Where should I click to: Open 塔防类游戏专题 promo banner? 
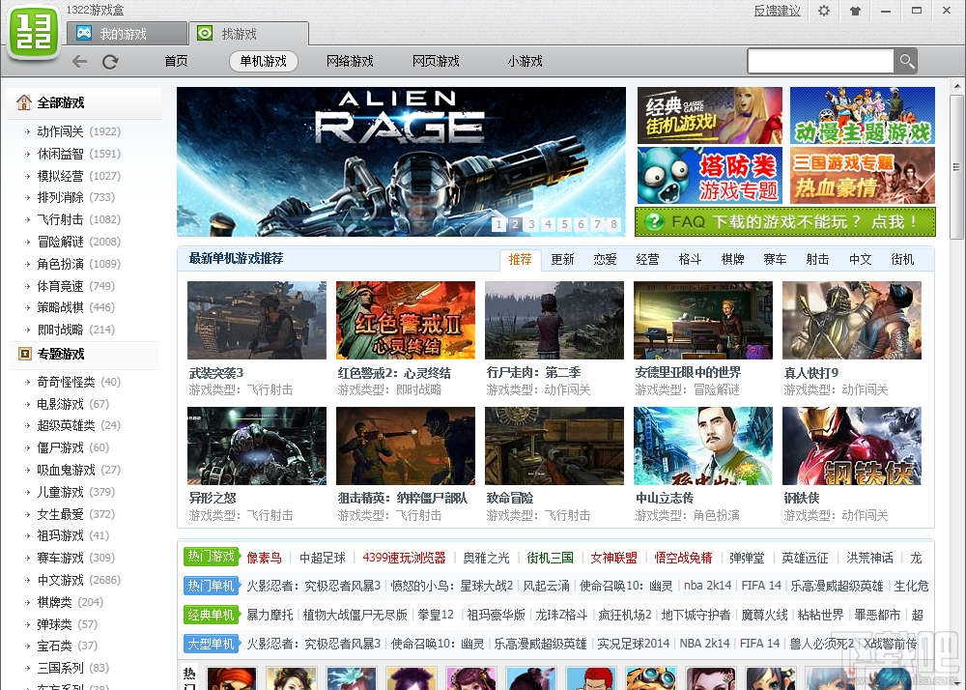click(710, 175)
